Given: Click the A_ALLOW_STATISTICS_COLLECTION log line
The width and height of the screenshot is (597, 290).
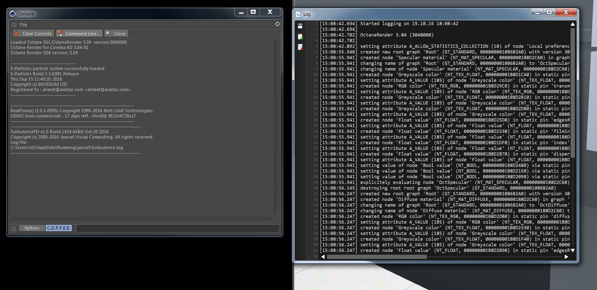Looking at the screenshot, I should tap(445, 47).
